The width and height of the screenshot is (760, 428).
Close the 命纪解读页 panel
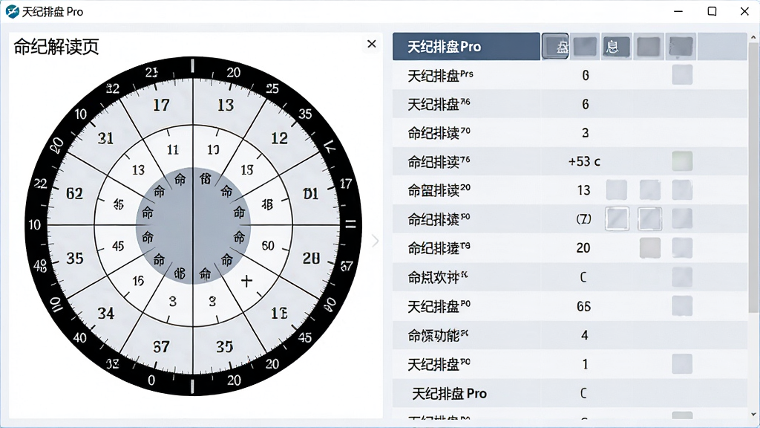tap(372, 44)
